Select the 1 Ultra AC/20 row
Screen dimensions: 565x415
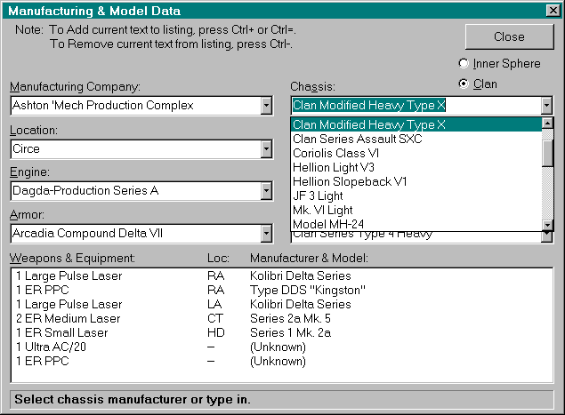(282, 347)
